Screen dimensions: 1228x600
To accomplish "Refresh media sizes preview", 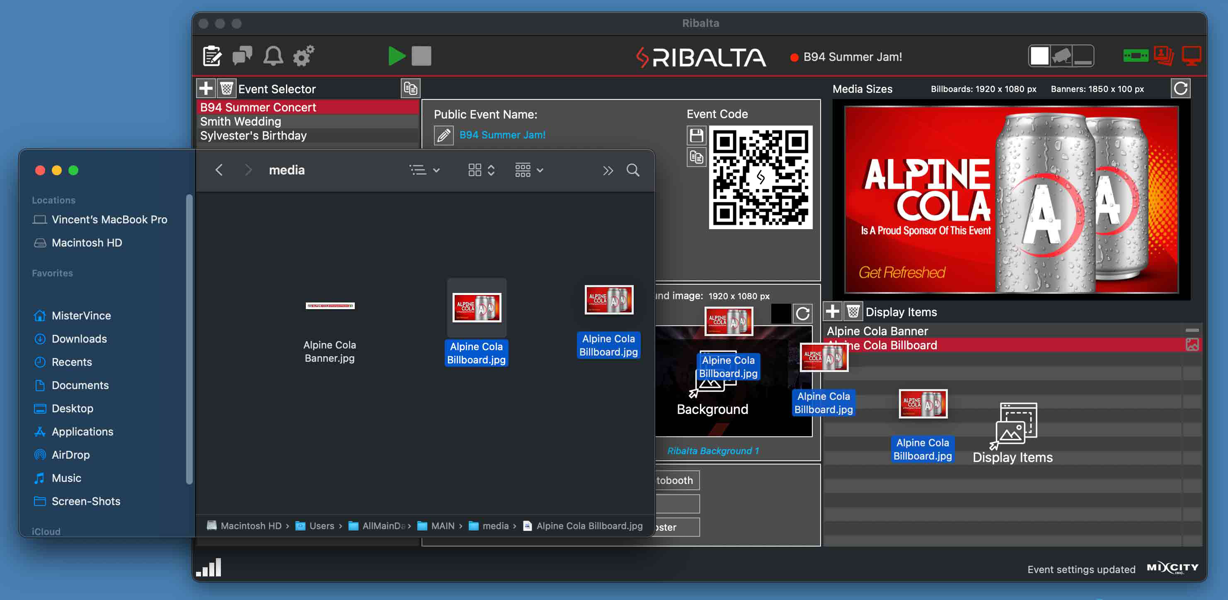I will pyautogui.click(x=1180, y=89).
